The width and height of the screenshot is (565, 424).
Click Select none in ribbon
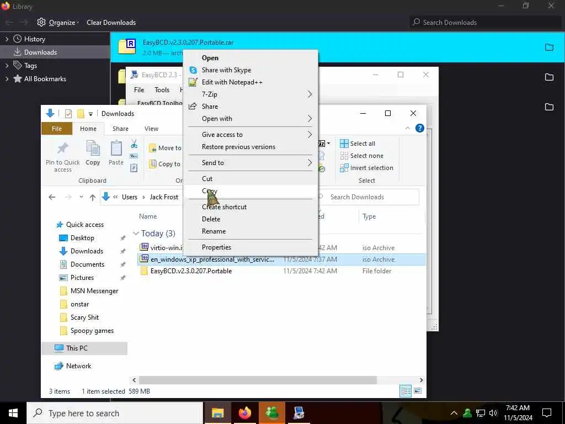362,156
